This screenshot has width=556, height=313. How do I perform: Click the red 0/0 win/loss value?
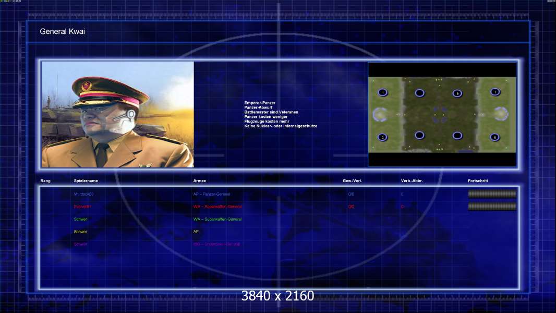351,207
